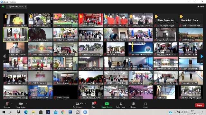Open the Chat panel
This screenshot has height=115, width=206.
(x=94, y=105)
